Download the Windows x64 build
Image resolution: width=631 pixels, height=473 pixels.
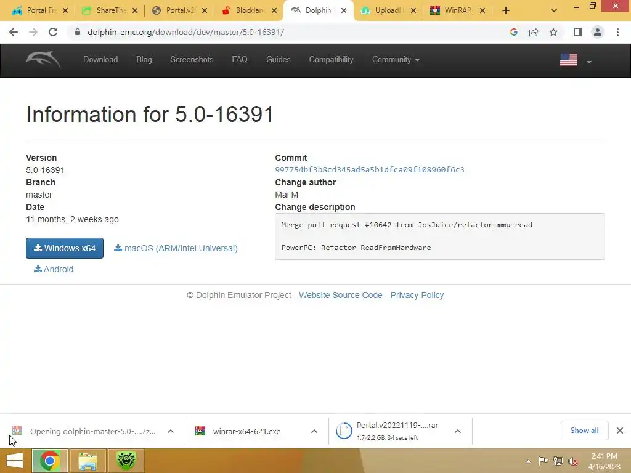tap(65, 248)
